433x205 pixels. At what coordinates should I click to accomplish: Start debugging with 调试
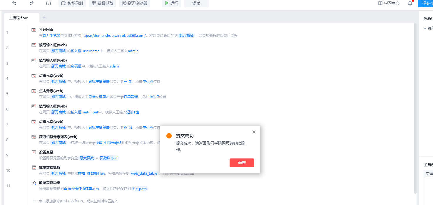196,3
